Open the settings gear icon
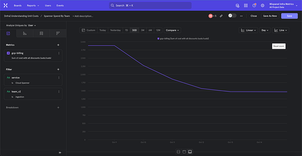 262,6
